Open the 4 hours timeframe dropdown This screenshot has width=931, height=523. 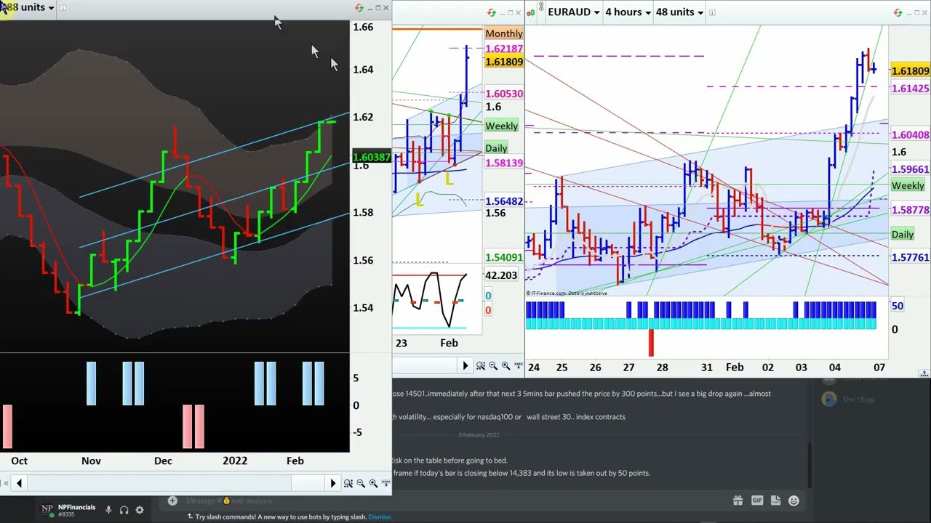click(x=628, y=12)
